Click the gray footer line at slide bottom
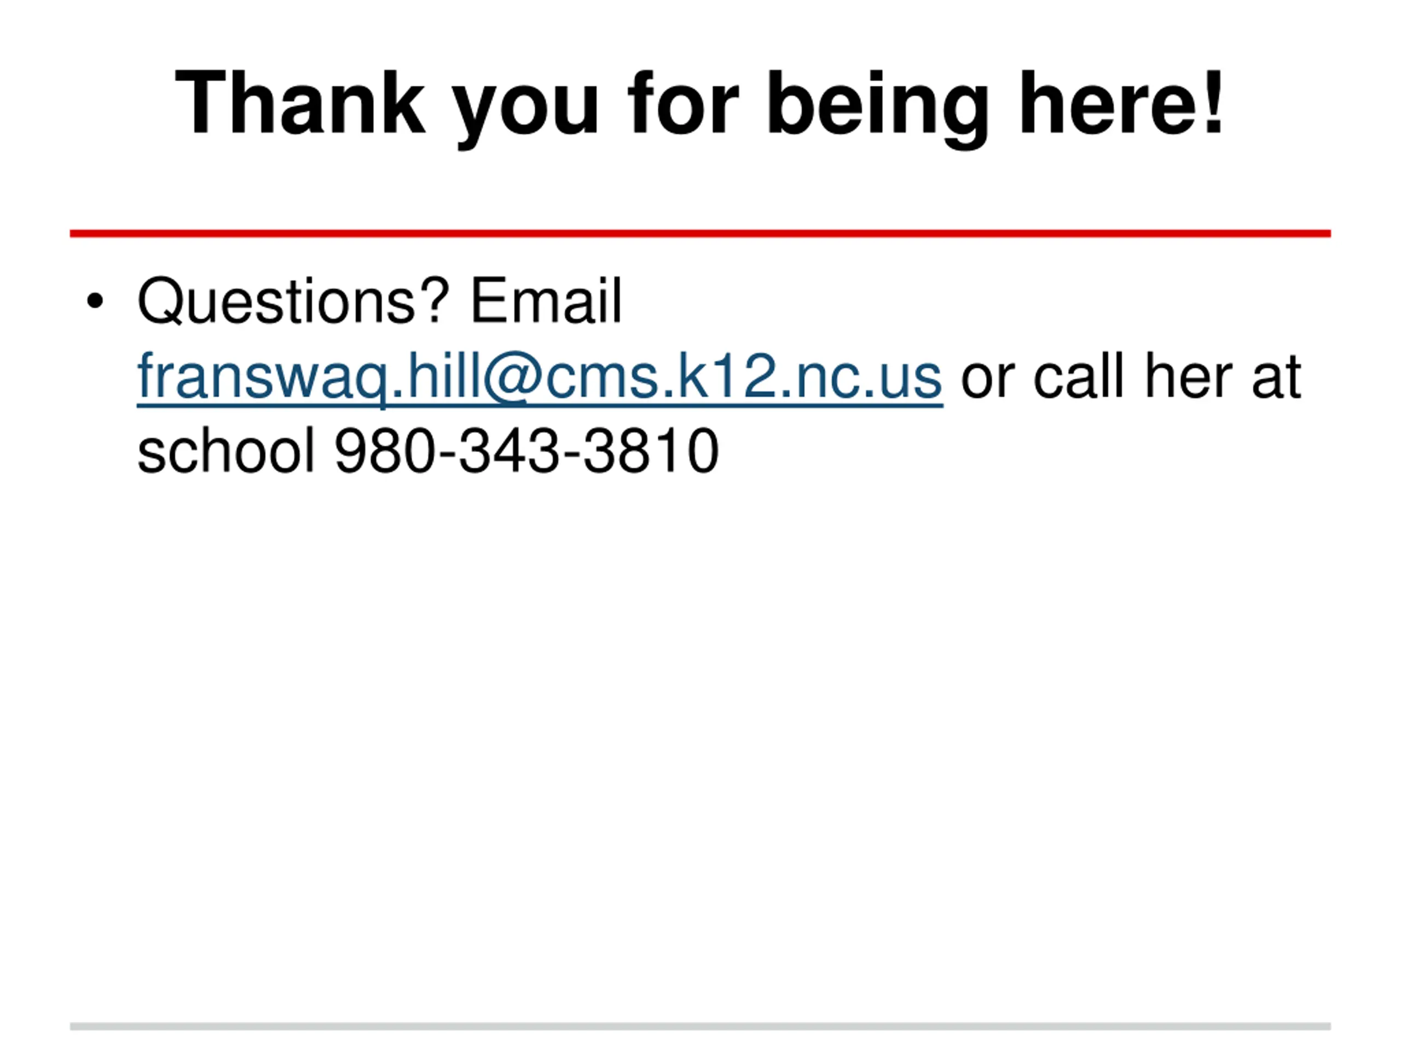This screenshot has height=1051, width=1401. coord(700,1026)
